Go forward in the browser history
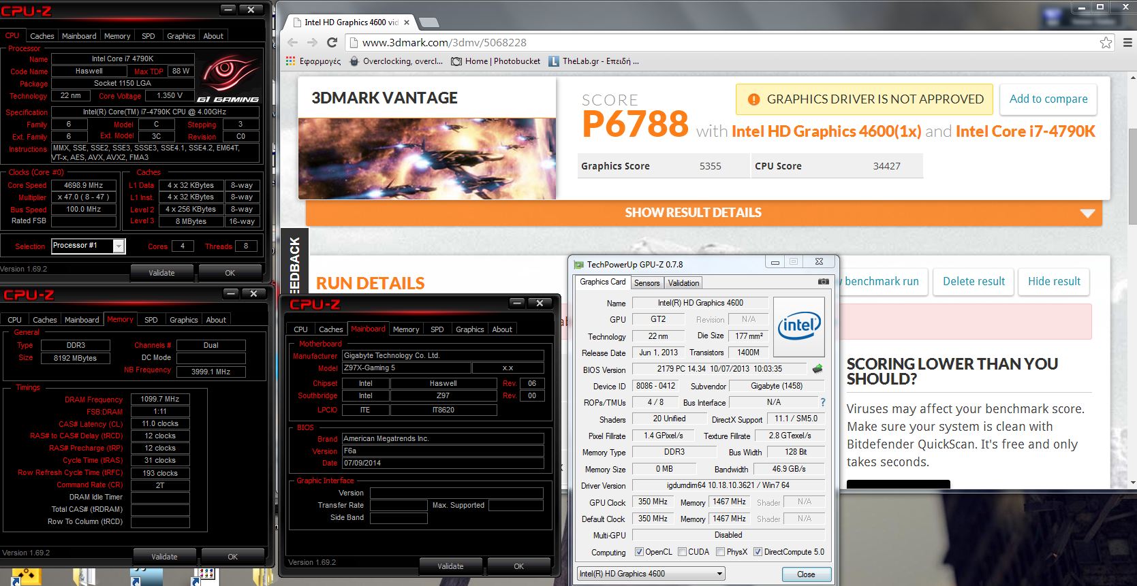The image size is (1137, 586). [312, 42]
